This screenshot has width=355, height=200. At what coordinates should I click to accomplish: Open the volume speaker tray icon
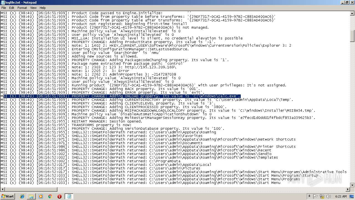(x=329, y=196)
